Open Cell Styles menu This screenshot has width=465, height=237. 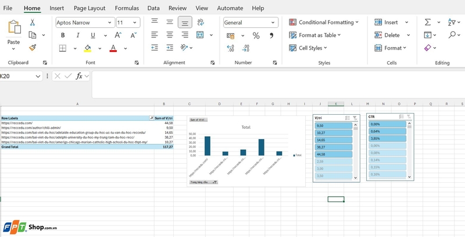point(308,48)
